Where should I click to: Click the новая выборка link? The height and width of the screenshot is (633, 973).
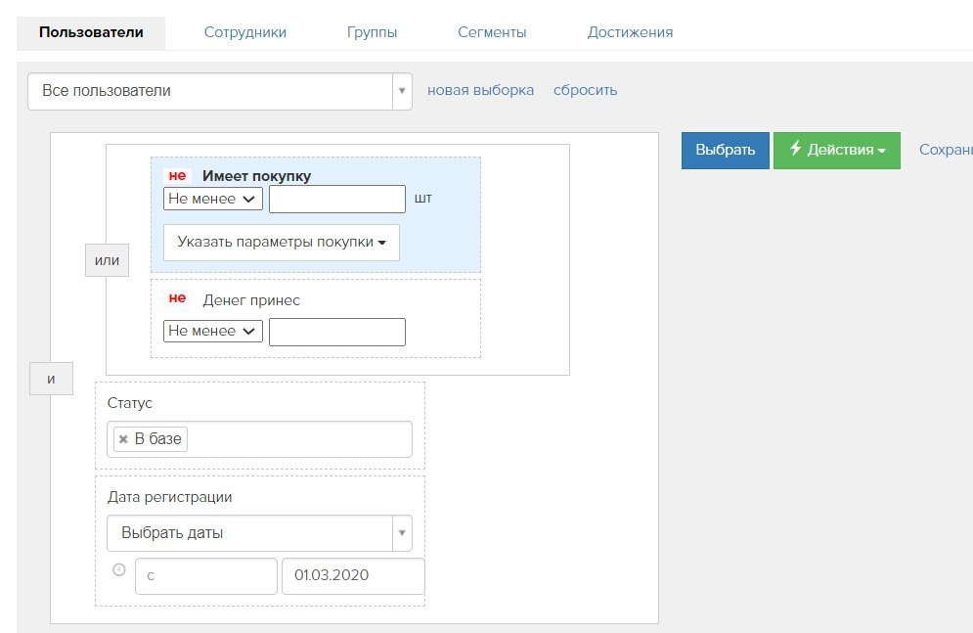click(x=480, y=90)
